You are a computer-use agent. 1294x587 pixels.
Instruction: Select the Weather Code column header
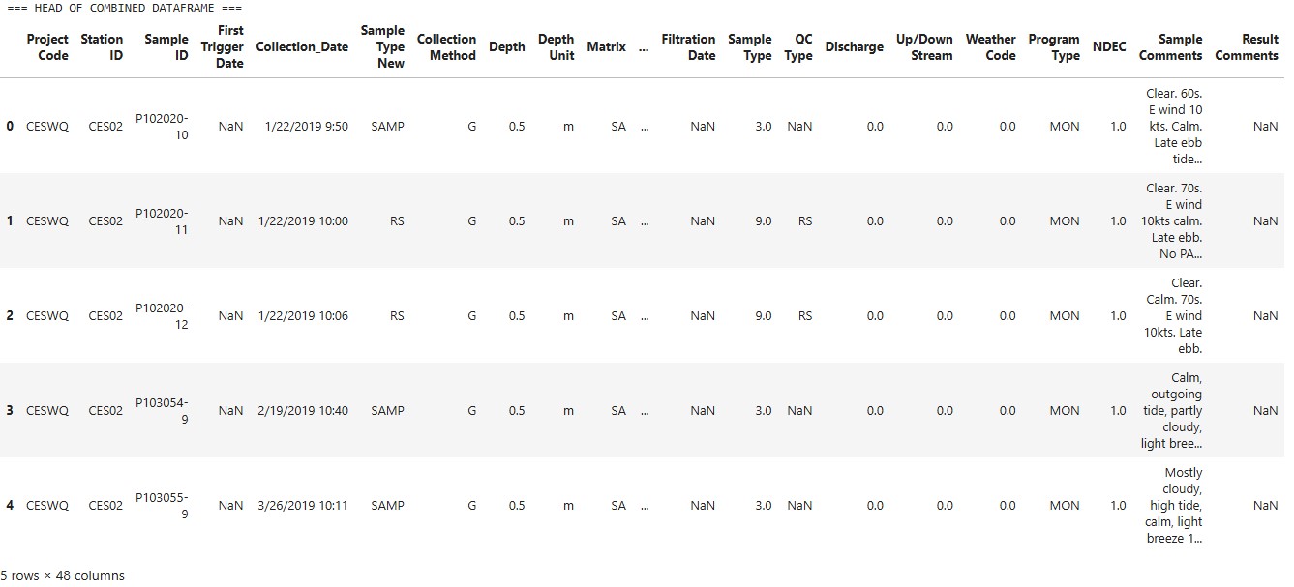pos(990,47)
